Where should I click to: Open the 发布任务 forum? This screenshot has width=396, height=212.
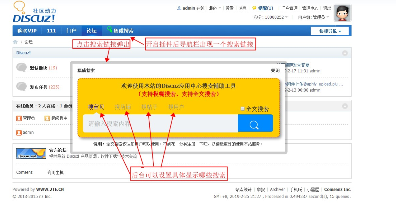tap(39, 87)
